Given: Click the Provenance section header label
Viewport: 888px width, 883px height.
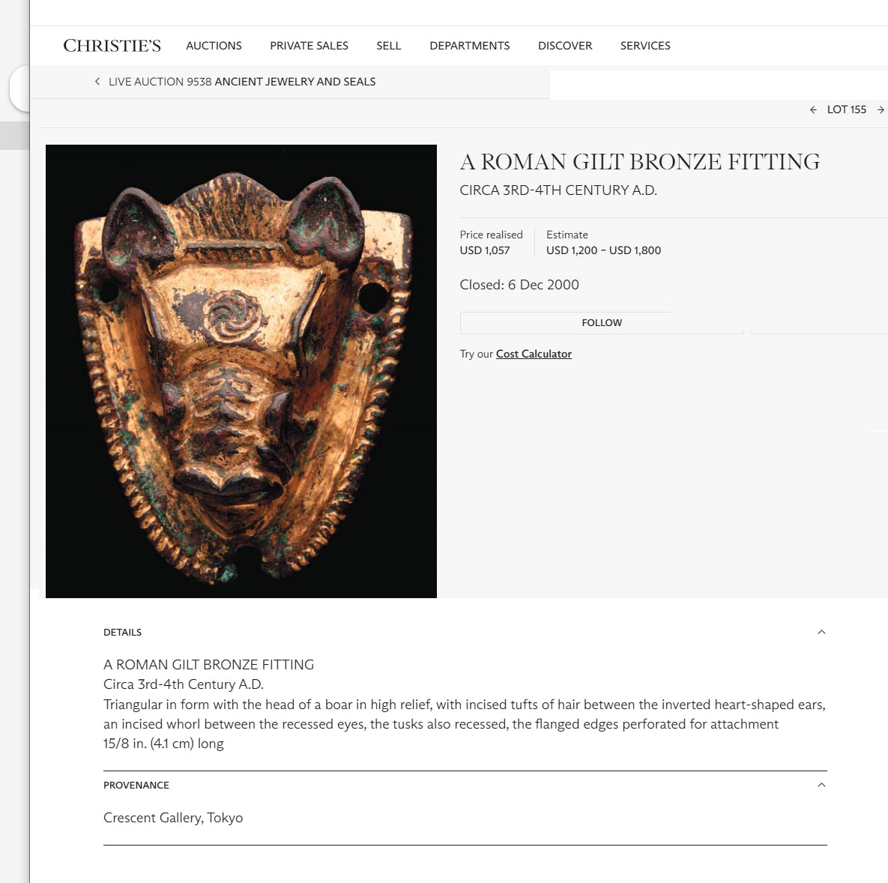Looking at the screenshot, I should 136,785.
